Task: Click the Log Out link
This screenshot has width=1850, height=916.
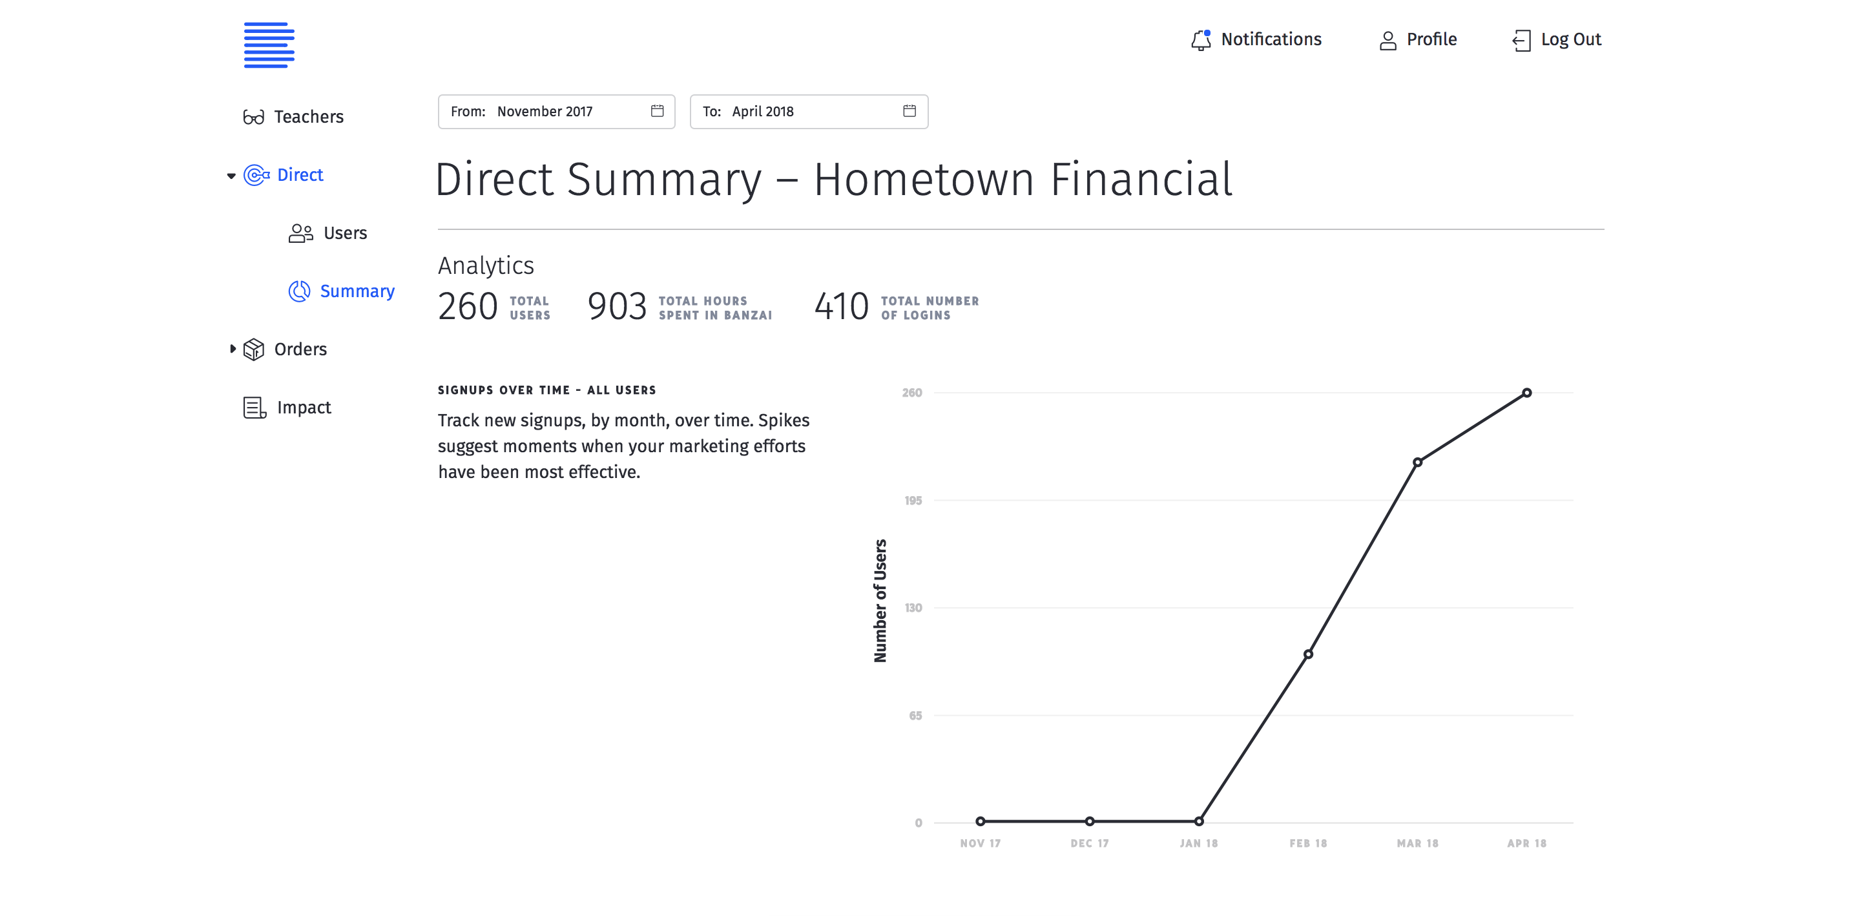Action: 1571,39
